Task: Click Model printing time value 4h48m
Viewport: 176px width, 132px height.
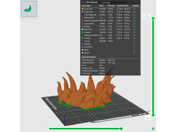Action: [x=102, y=71]
